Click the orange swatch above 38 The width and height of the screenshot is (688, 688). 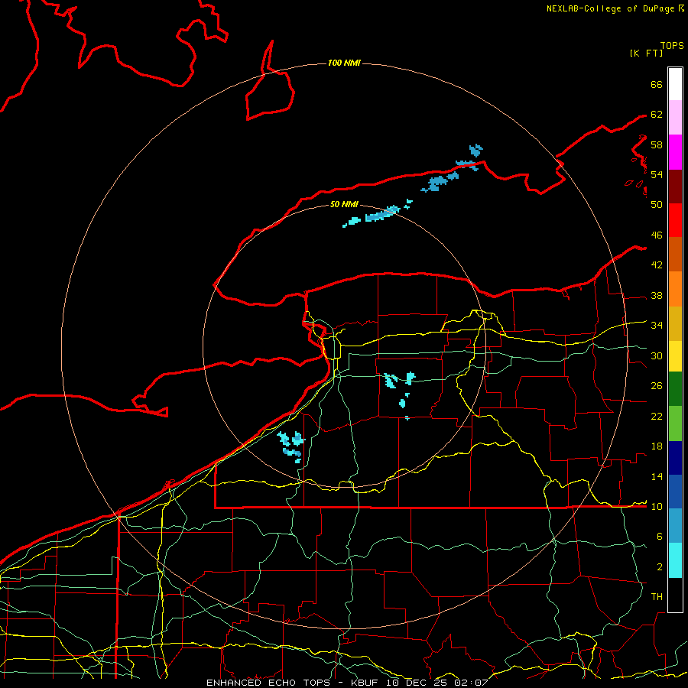pos(675,289)
